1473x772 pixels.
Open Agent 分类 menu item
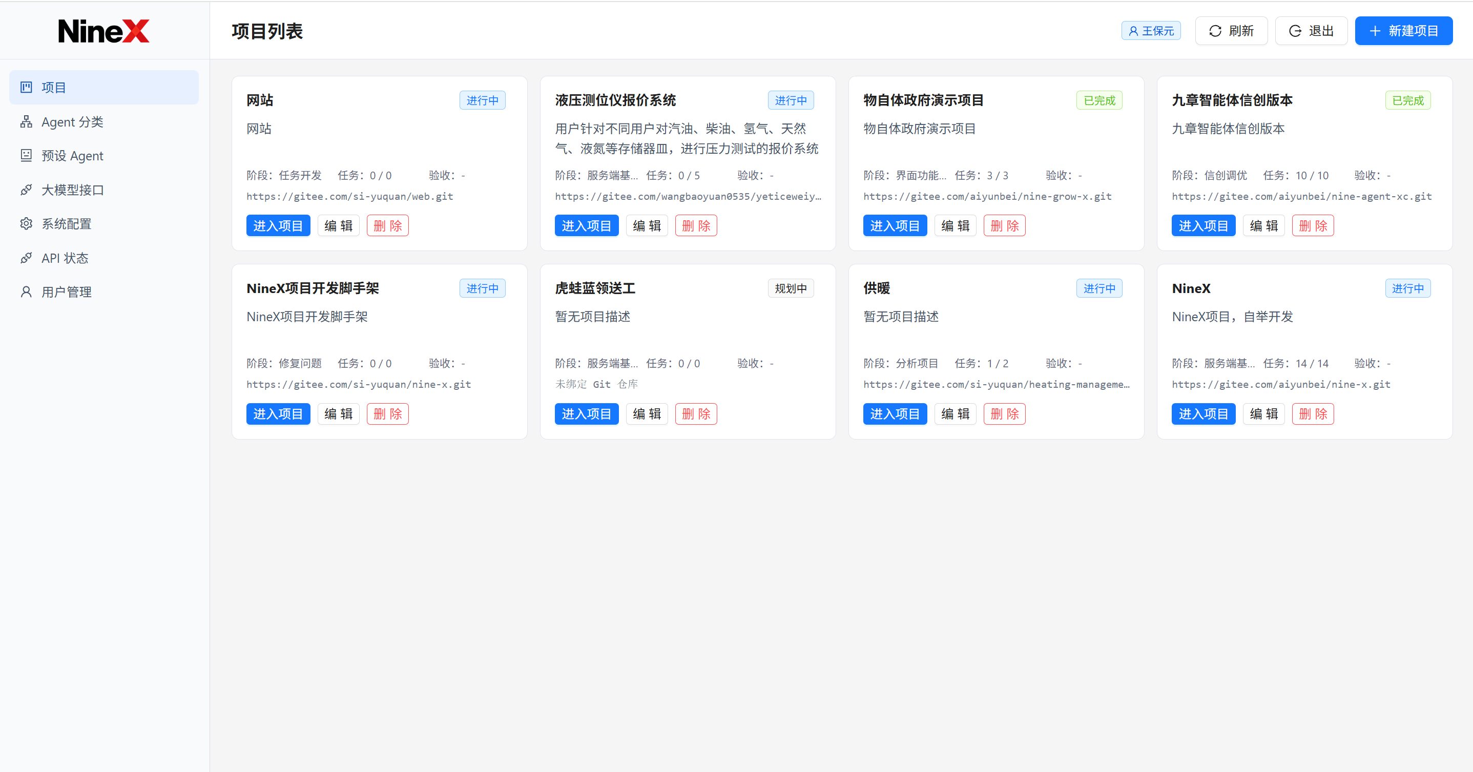104,122
